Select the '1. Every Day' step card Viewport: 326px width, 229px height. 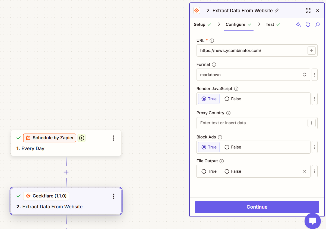(66, 143)
